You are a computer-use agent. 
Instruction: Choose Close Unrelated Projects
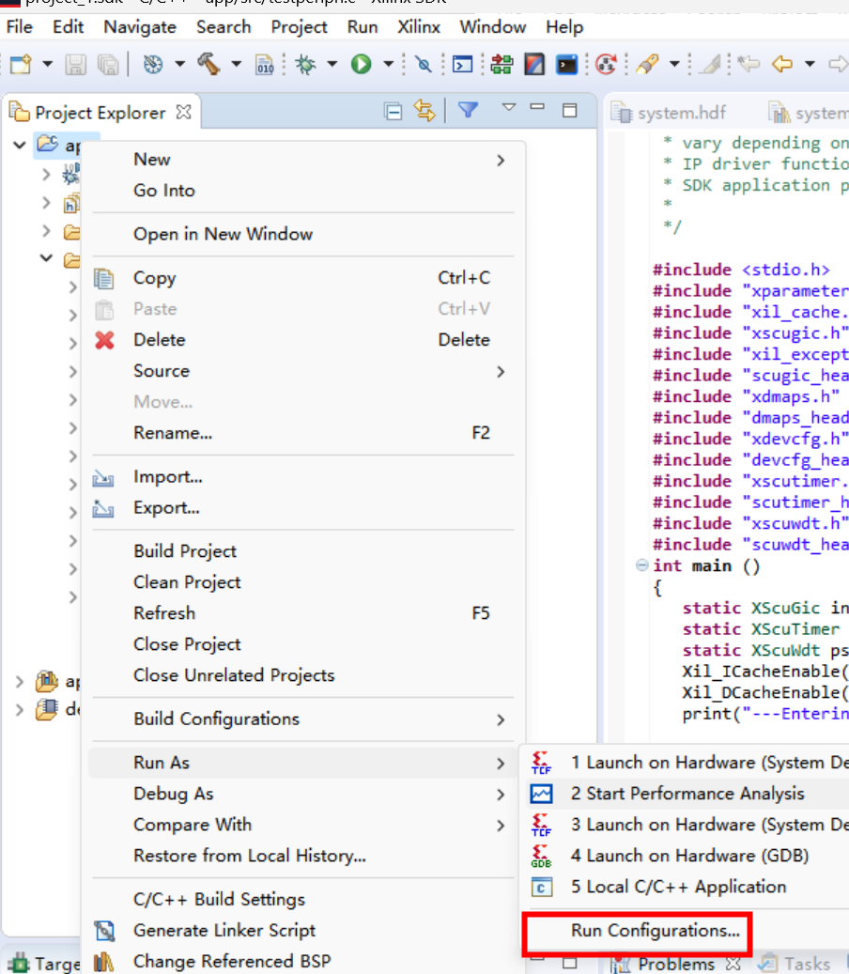(x=303, y=675)
